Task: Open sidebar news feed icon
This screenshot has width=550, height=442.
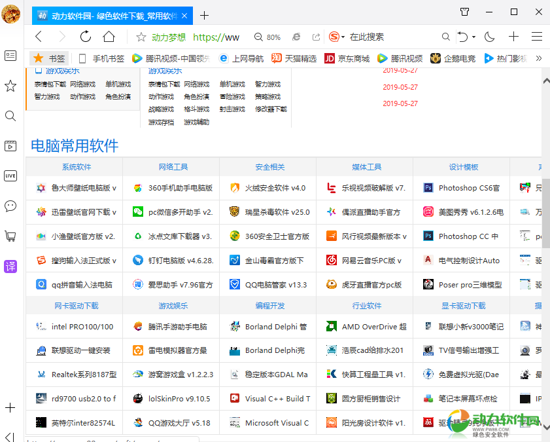Action: tap(10, 56)
